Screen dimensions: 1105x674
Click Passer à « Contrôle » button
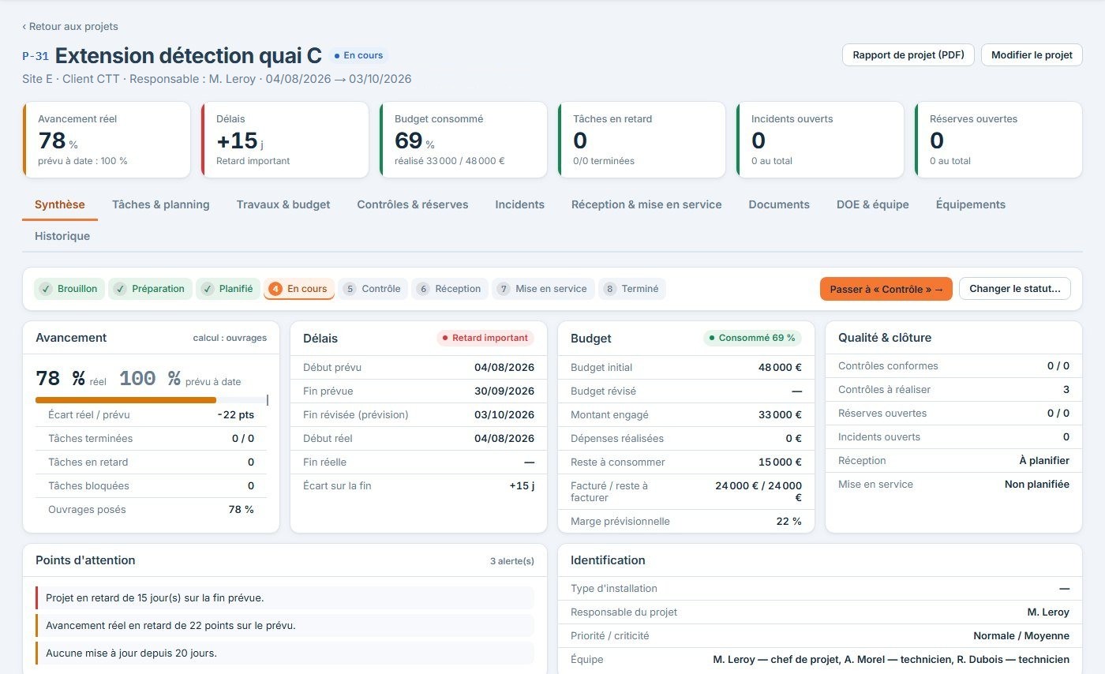pos(886,289)
